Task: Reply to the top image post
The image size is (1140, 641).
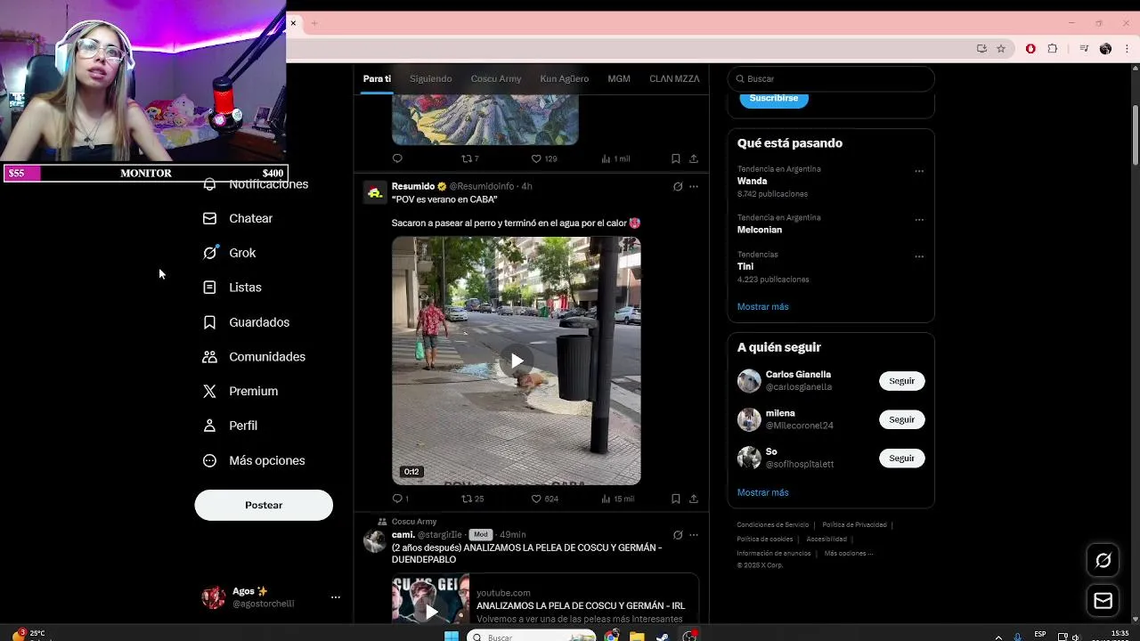Action: (x=397, y=158)
